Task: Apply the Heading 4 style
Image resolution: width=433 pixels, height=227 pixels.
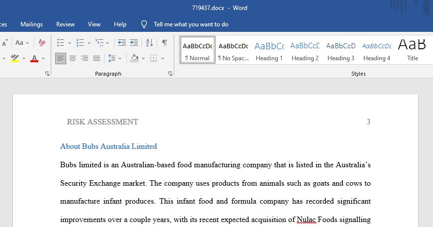Action: pyautogui.click(x=377, y=50)
